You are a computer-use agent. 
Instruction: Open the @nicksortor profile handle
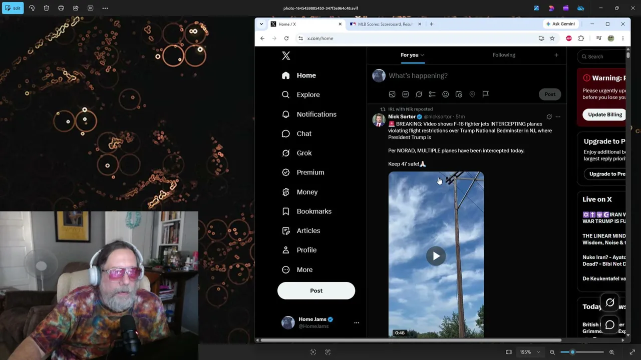pos(438,117)
